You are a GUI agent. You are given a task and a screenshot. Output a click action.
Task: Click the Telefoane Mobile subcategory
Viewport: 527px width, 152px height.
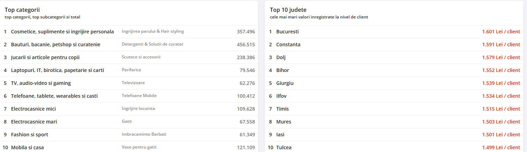(139, 96)
